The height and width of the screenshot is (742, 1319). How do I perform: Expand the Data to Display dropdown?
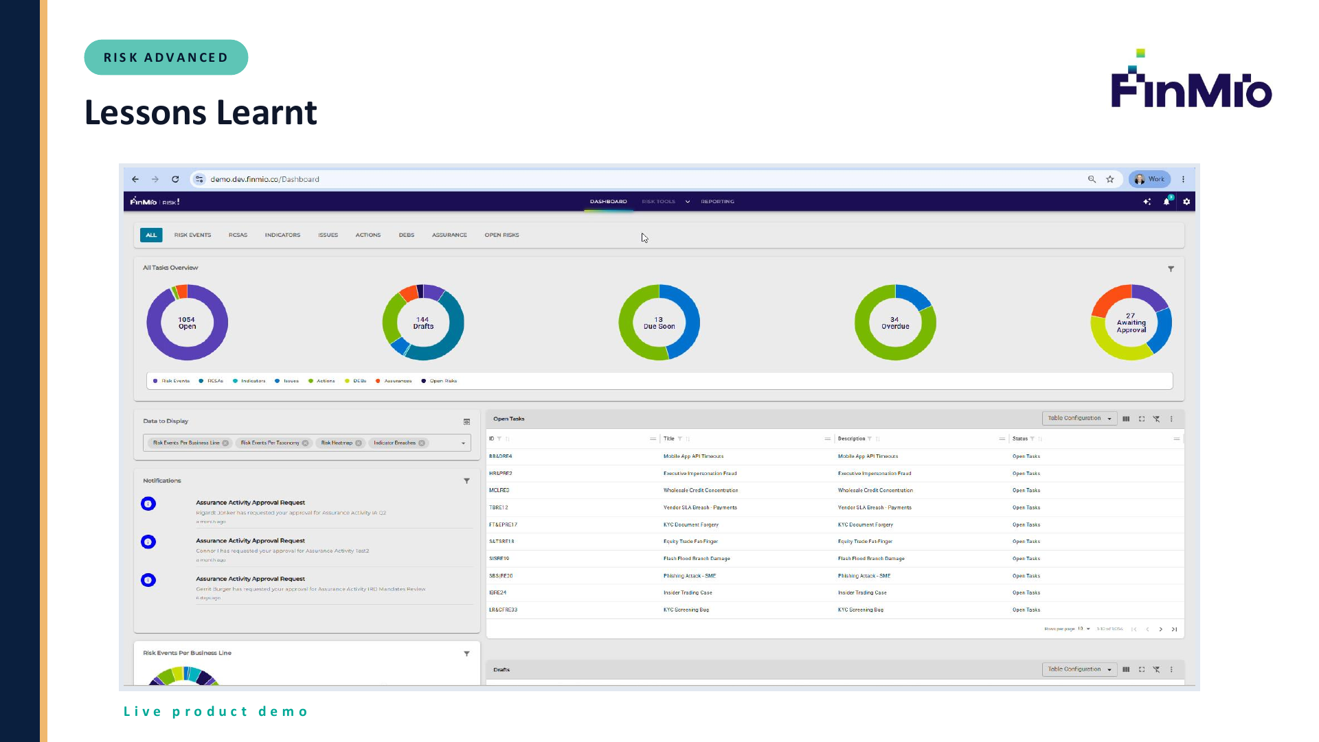[x=463, y=443]
